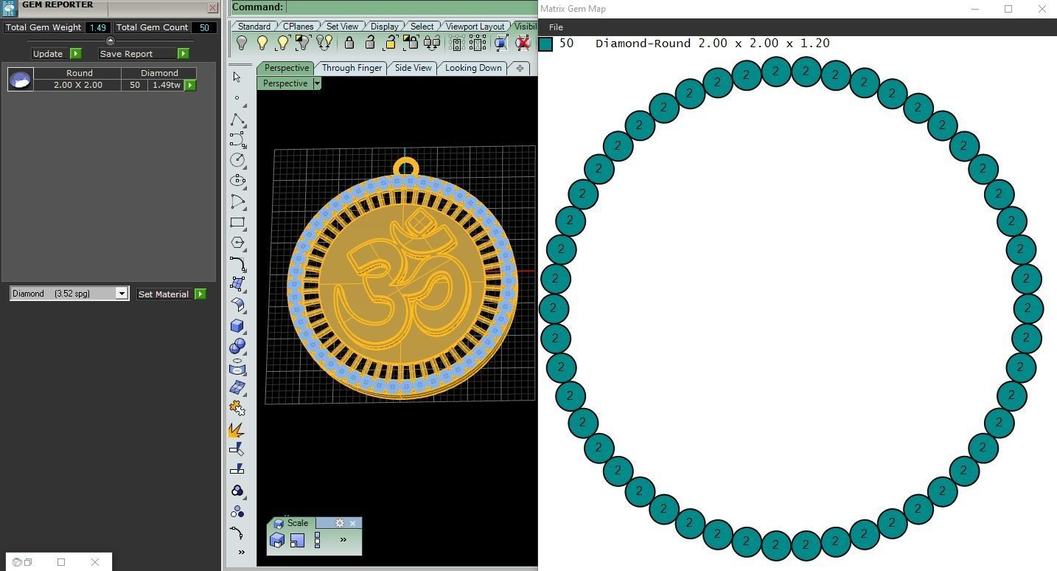Select the Group objects tool
The width and height of the screenshot is (1057, 571).
(x=237, y=491)
